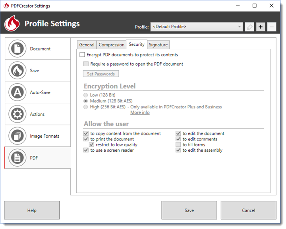
Task: Minimize the PDFCreator Settings window
Action: pos(238,6)
